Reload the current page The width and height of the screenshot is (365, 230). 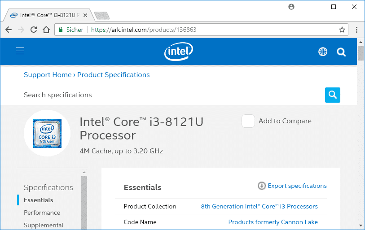pos(34,30)
